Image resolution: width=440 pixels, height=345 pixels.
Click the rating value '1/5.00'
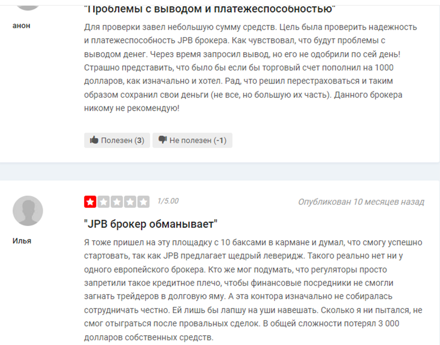click(168, 201)
